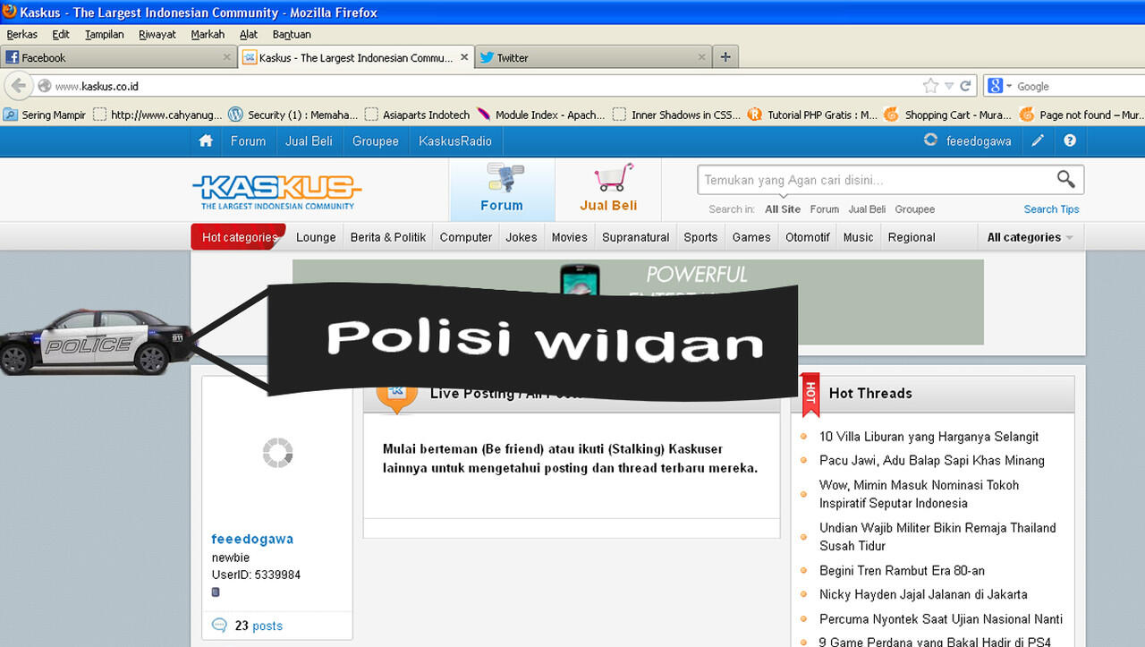Open the Tampilan menu

click(x=105, y=35)
